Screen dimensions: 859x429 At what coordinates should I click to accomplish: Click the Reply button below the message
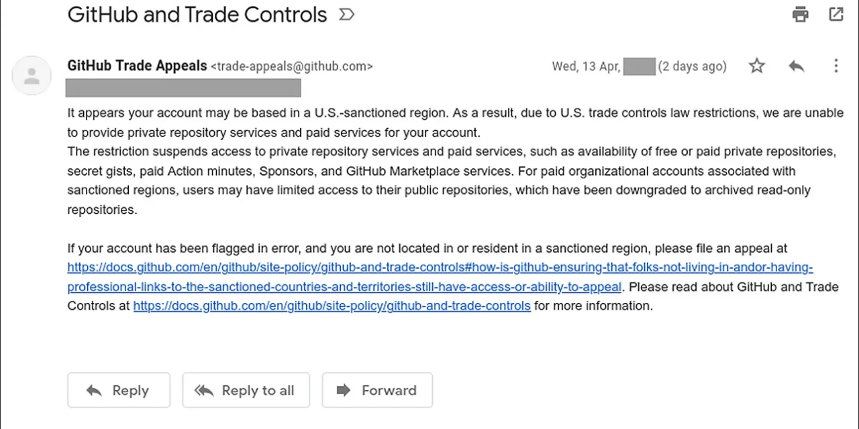(119, 390)
